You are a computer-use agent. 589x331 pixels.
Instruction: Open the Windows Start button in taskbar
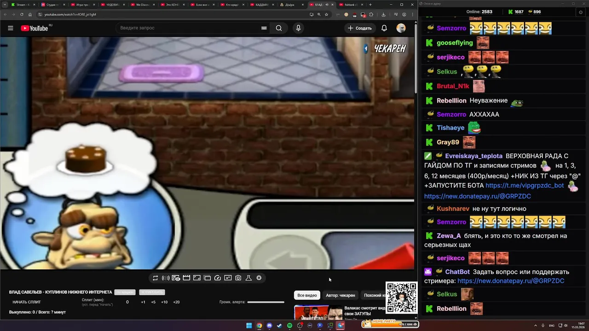coord(249,325)
